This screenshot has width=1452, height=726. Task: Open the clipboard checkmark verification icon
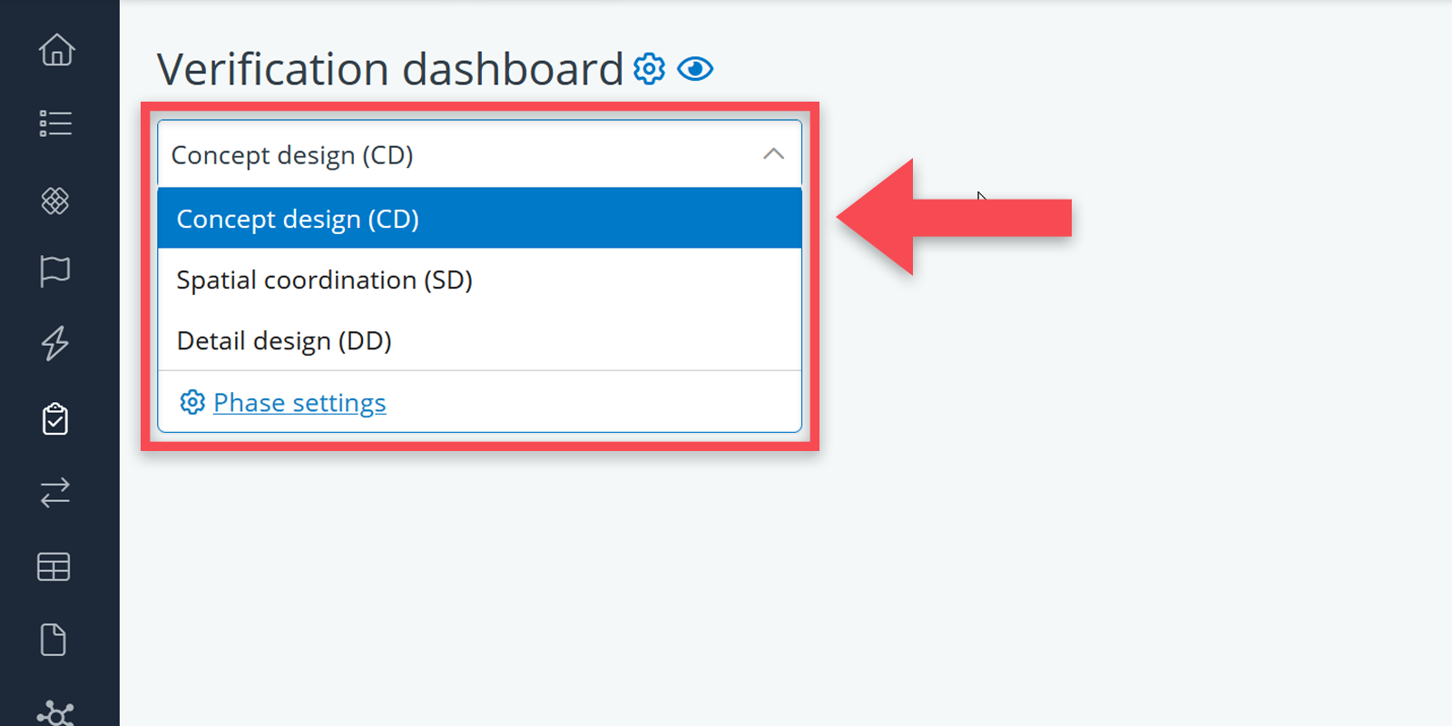[x=55, y=419]
